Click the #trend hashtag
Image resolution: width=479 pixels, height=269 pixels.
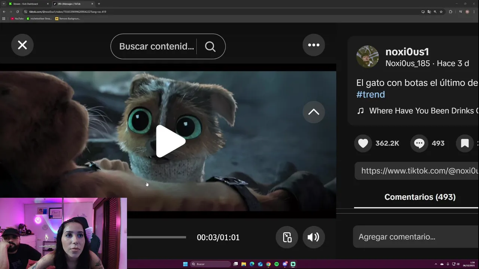coord(370,95)
